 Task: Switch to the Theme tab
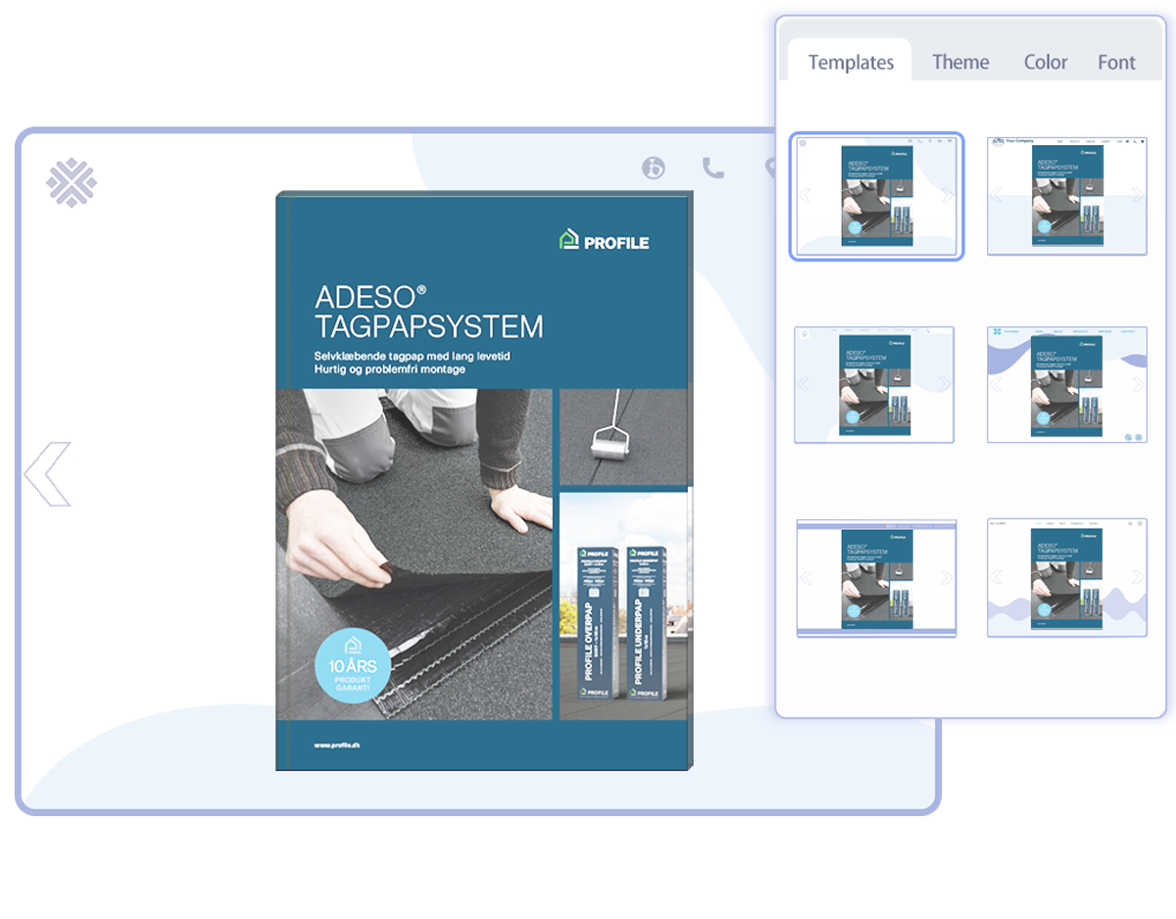point(960,62)
